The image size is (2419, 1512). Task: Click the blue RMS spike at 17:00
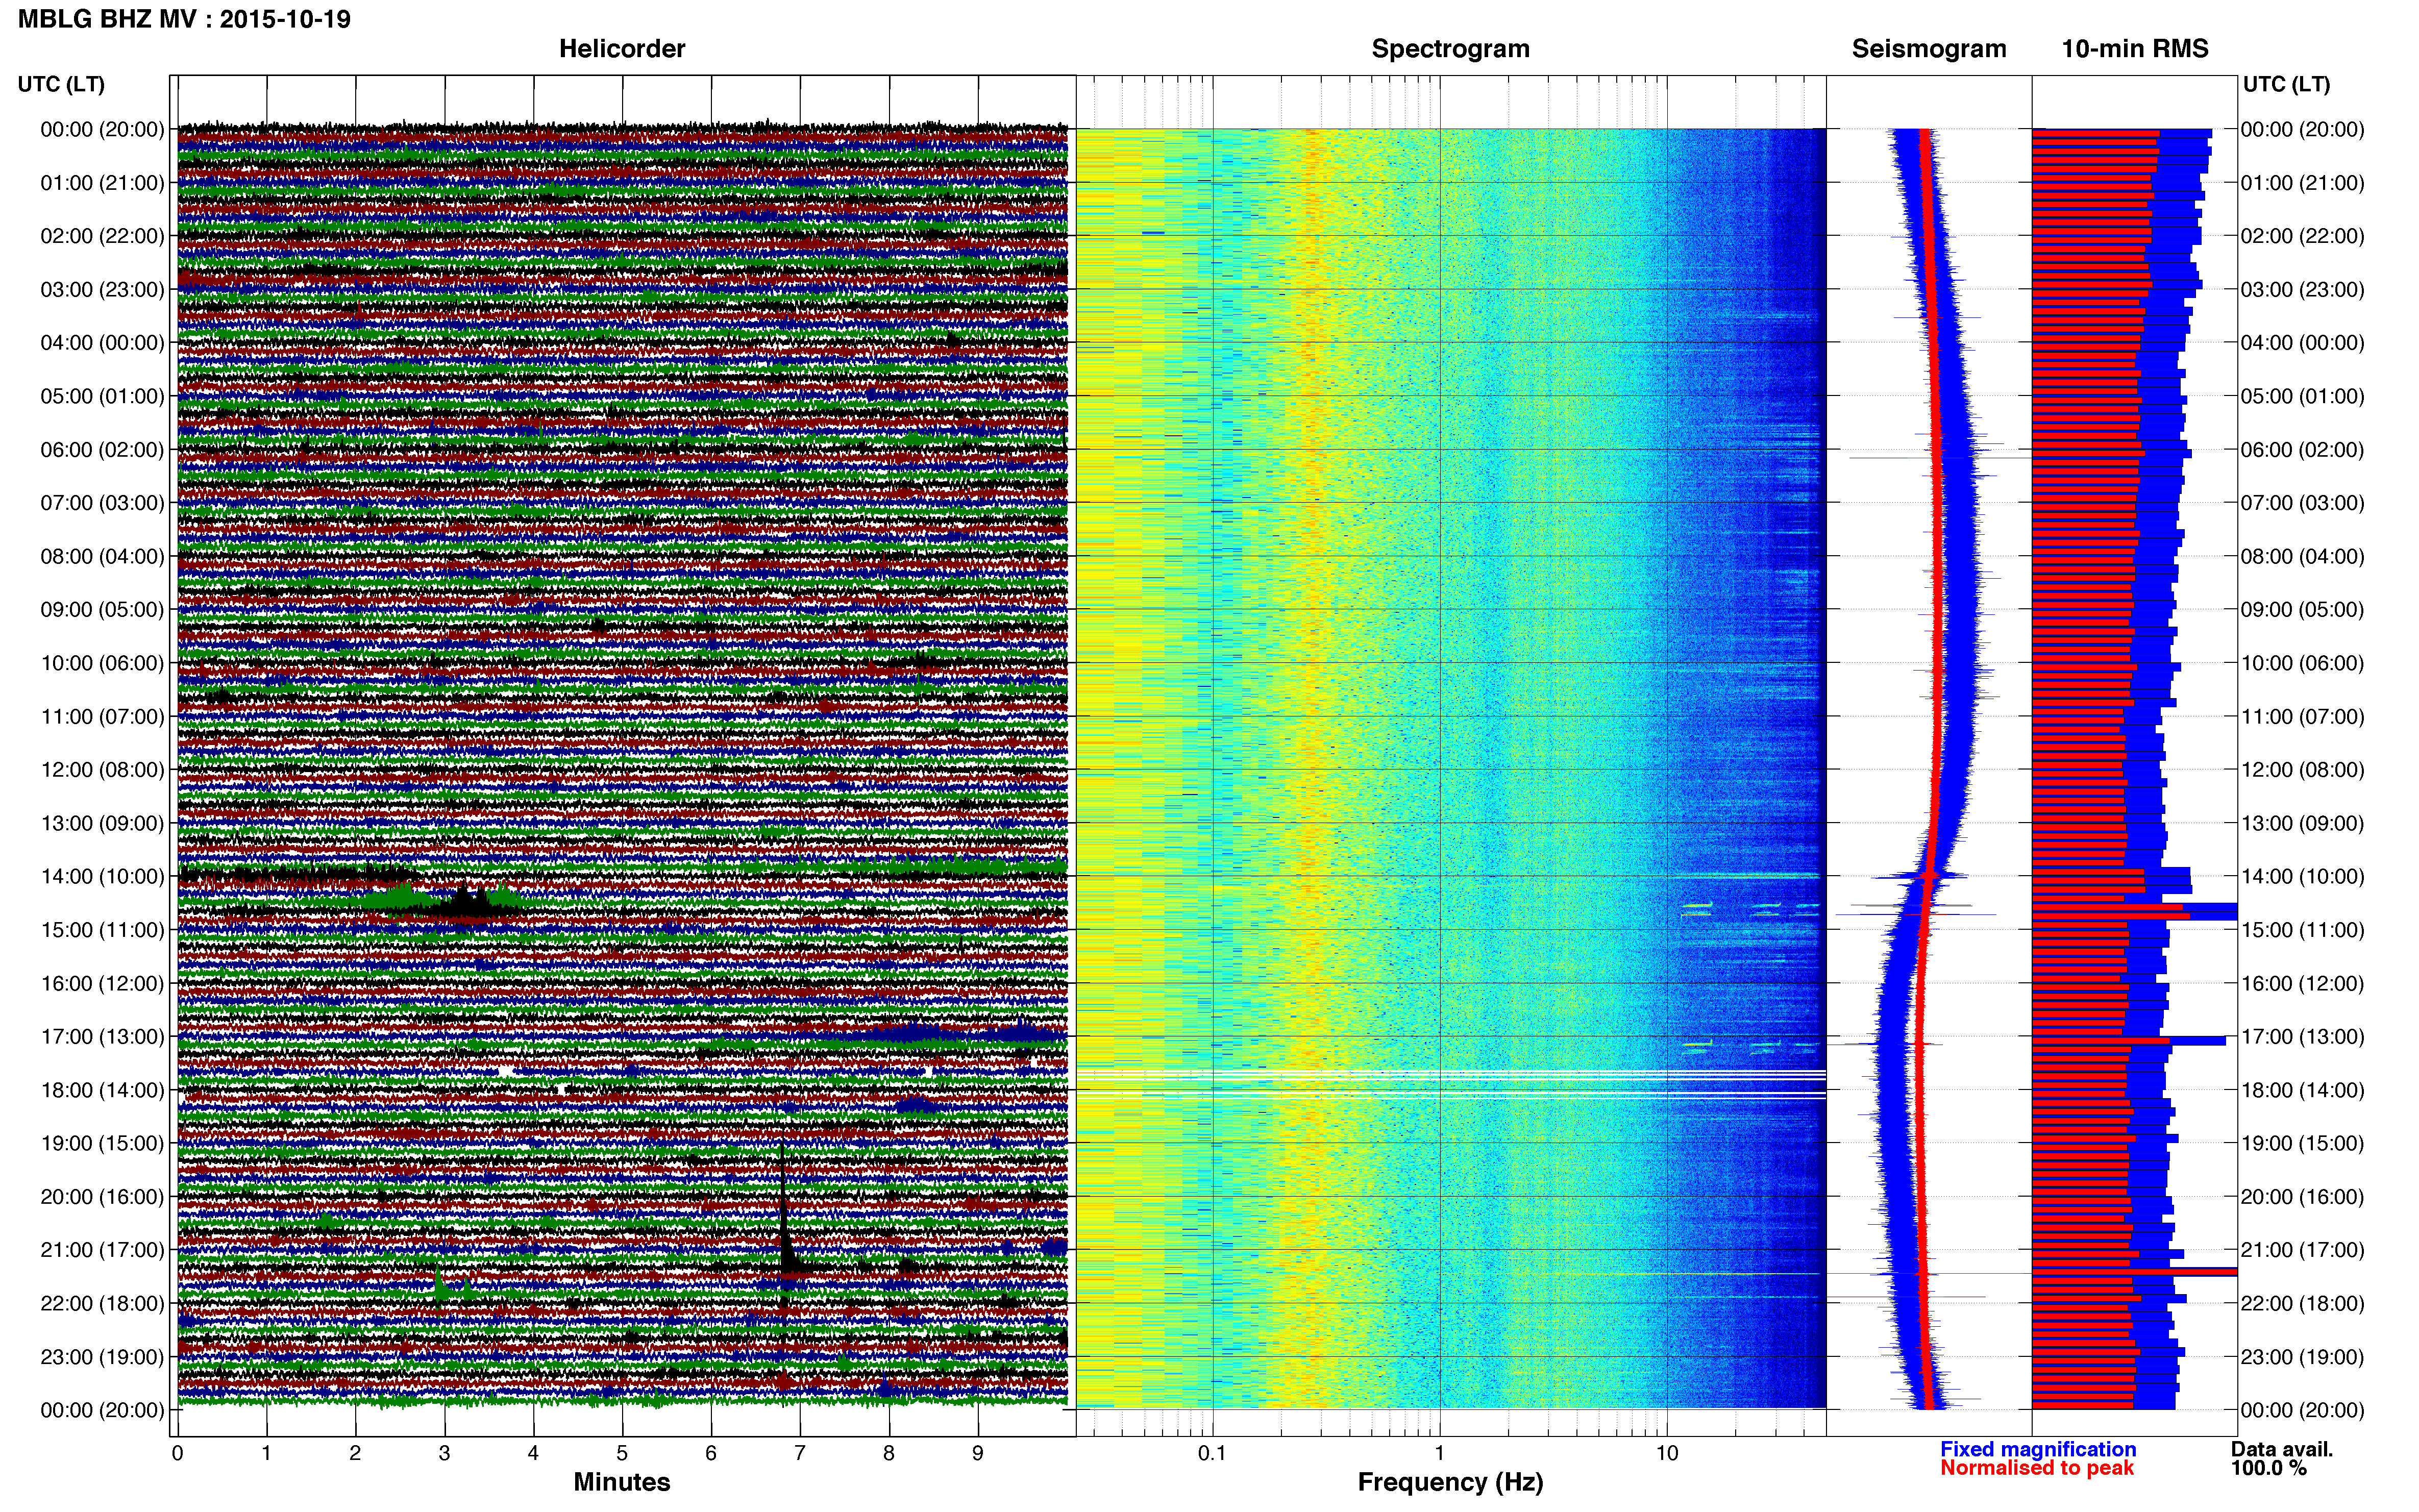pos(2129,1041)
